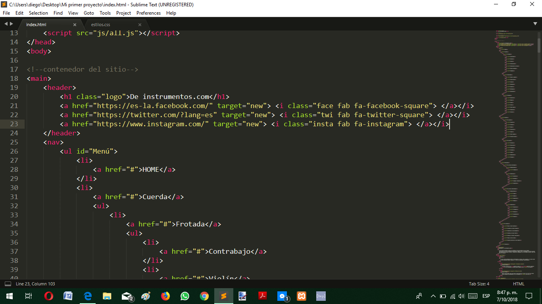Open the Action Center notifications icon
This screenshot has width=542, height=304.
coord(529,296)
